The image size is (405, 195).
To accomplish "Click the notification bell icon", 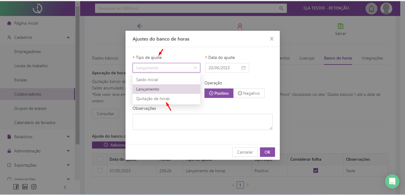I will click(371, 9).
